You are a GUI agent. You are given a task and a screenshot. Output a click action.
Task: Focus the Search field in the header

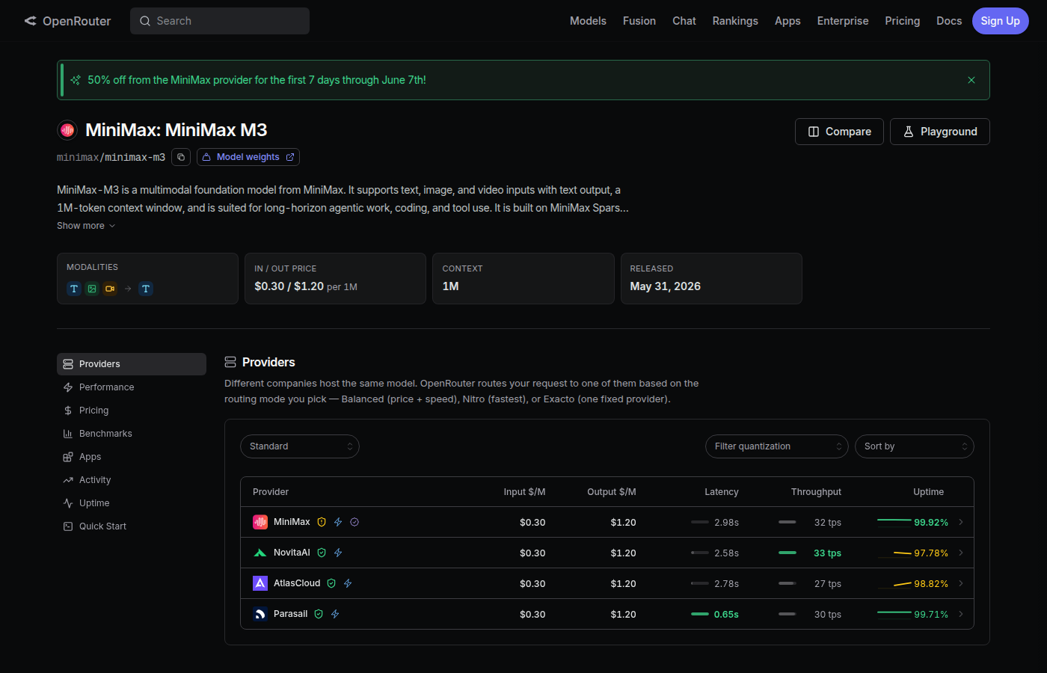[x=220, y=21]
